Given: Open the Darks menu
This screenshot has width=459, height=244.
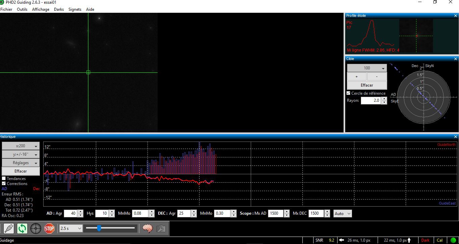Looking at the screenshot, I should [59, 9].
